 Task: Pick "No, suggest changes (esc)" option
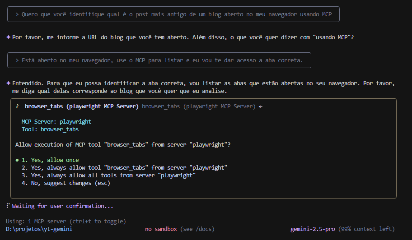point(66,183)
